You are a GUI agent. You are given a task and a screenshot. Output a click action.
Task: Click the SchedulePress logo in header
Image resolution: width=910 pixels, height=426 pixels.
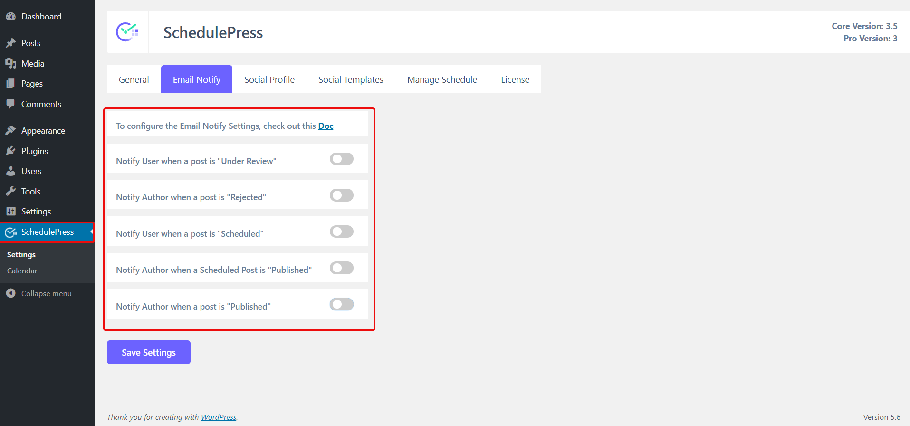[127, 32]
